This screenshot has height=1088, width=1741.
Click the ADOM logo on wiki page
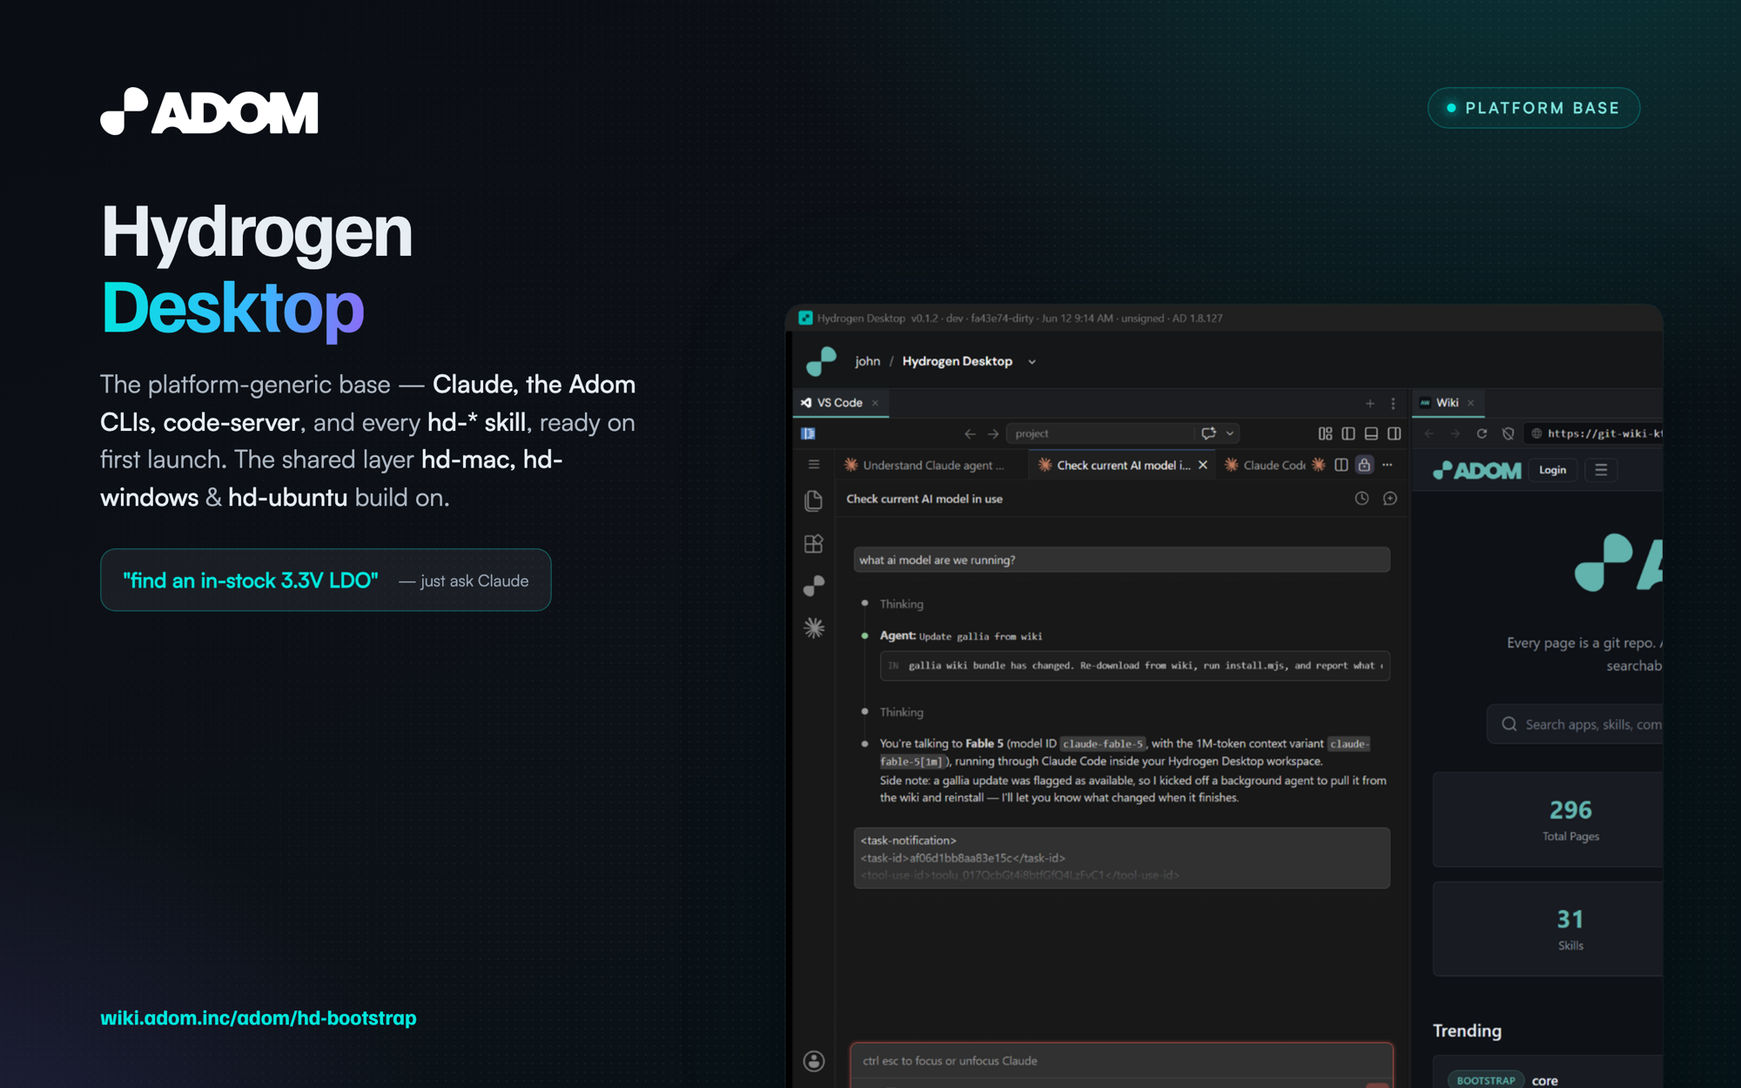tap(1477, 470)
